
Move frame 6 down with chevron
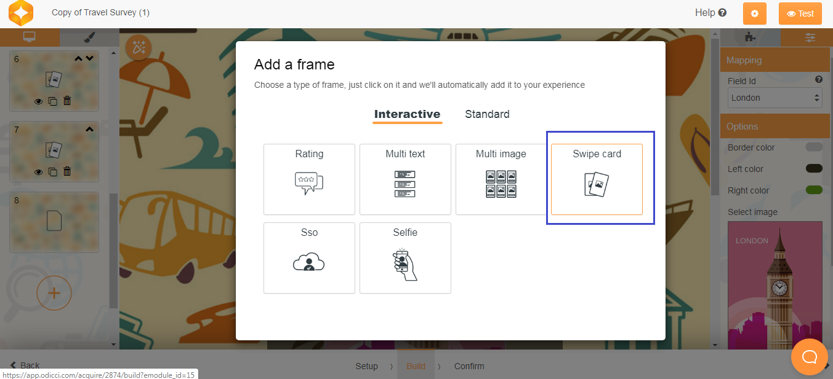(90, 59)
